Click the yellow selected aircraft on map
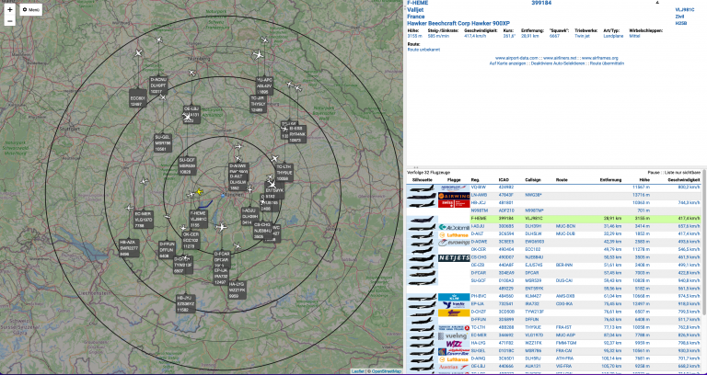 click(x=197, y=191)
